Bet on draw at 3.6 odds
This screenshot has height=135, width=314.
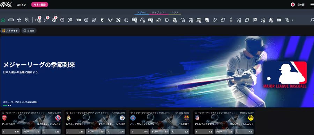click(x=224, y=132)
